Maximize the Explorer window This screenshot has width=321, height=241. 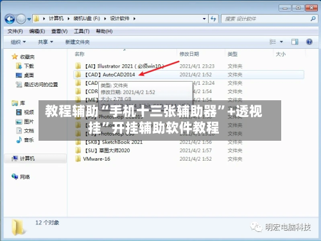(298, 8)
